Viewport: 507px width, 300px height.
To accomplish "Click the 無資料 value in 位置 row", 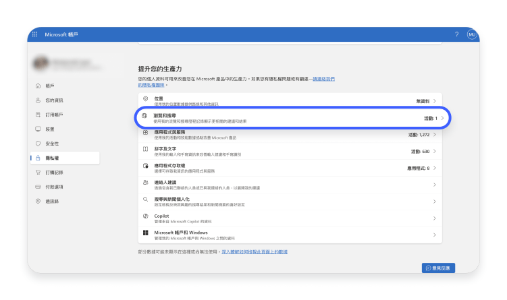I will [x=423, y=101].
